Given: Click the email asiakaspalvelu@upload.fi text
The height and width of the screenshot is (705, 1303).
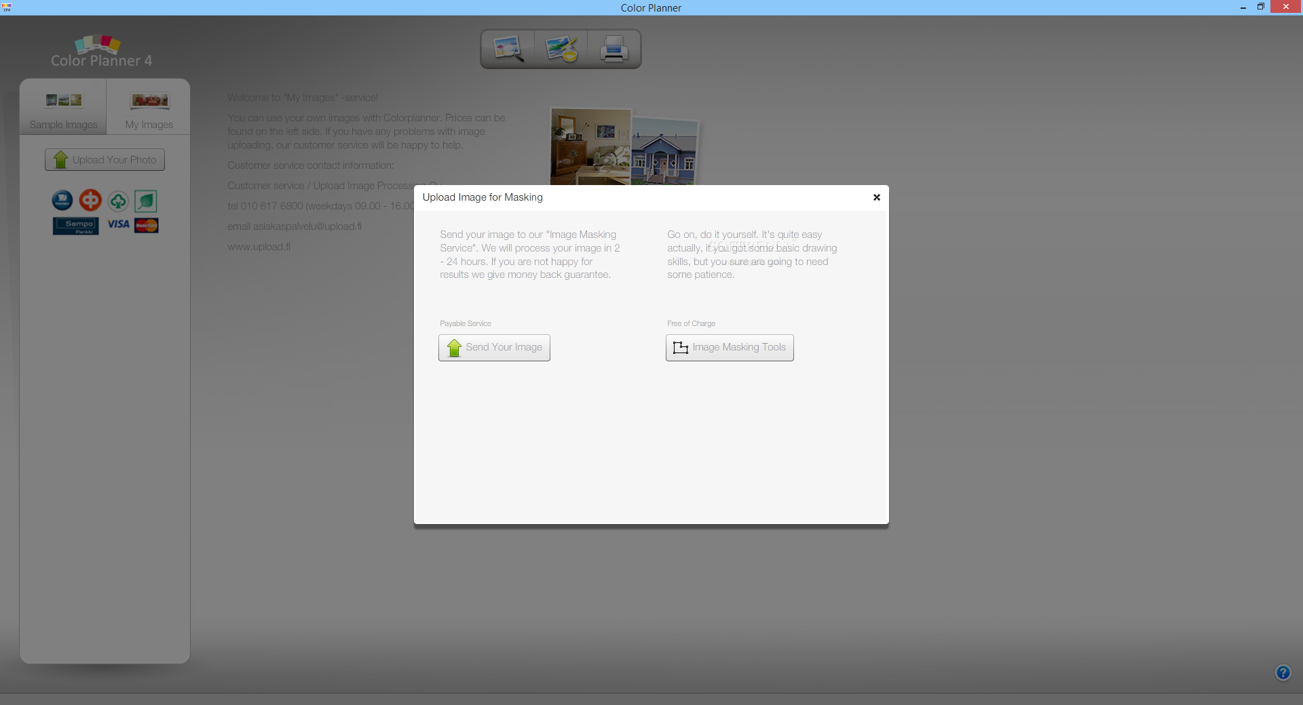Looking at the screenshot, I should click(x=295, y=226).
